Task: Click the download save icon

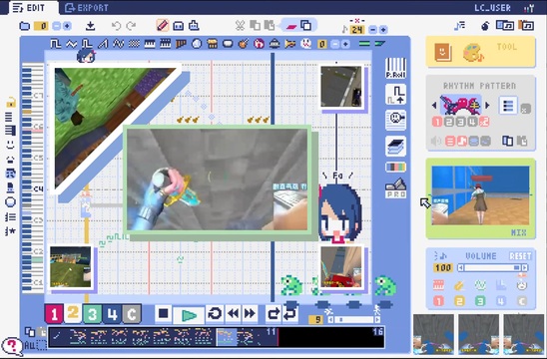Action: (91, 26)
